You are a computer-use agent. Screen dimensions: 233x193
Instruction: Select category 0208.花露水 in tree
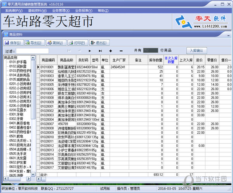[x=18, y=110]
